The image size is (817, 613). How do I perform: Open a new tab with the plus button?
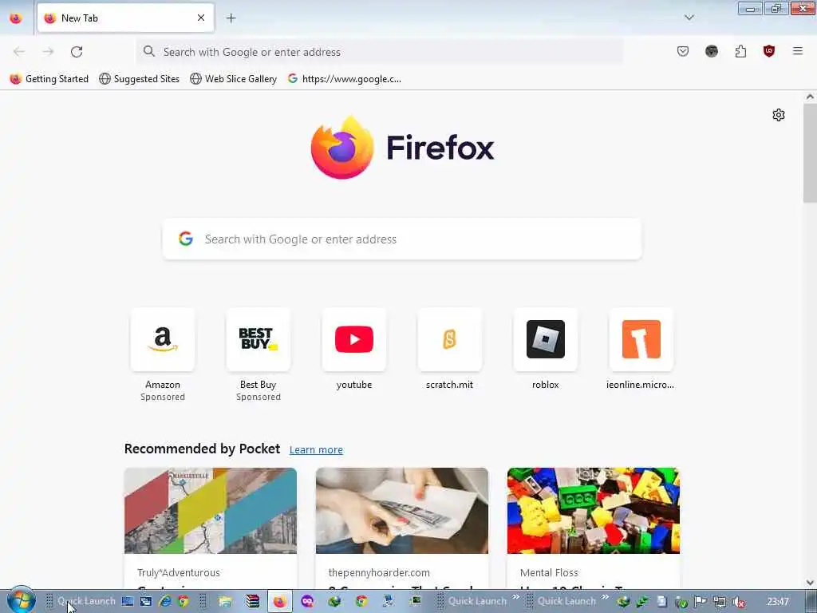click(x=231, y=18)
